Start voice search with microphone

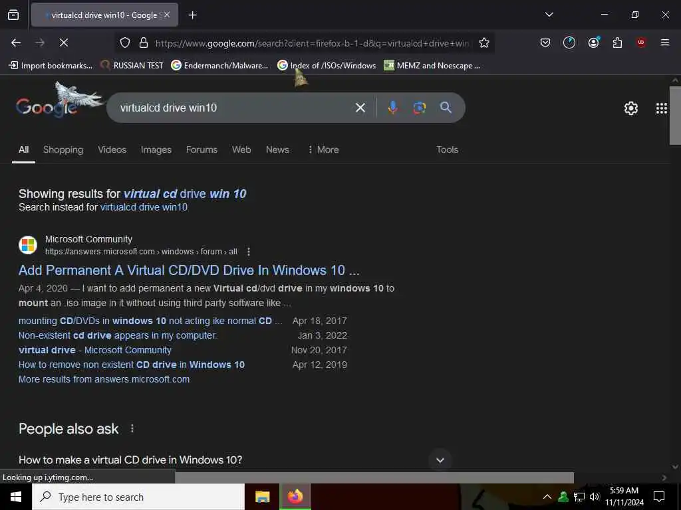[392, 108]
